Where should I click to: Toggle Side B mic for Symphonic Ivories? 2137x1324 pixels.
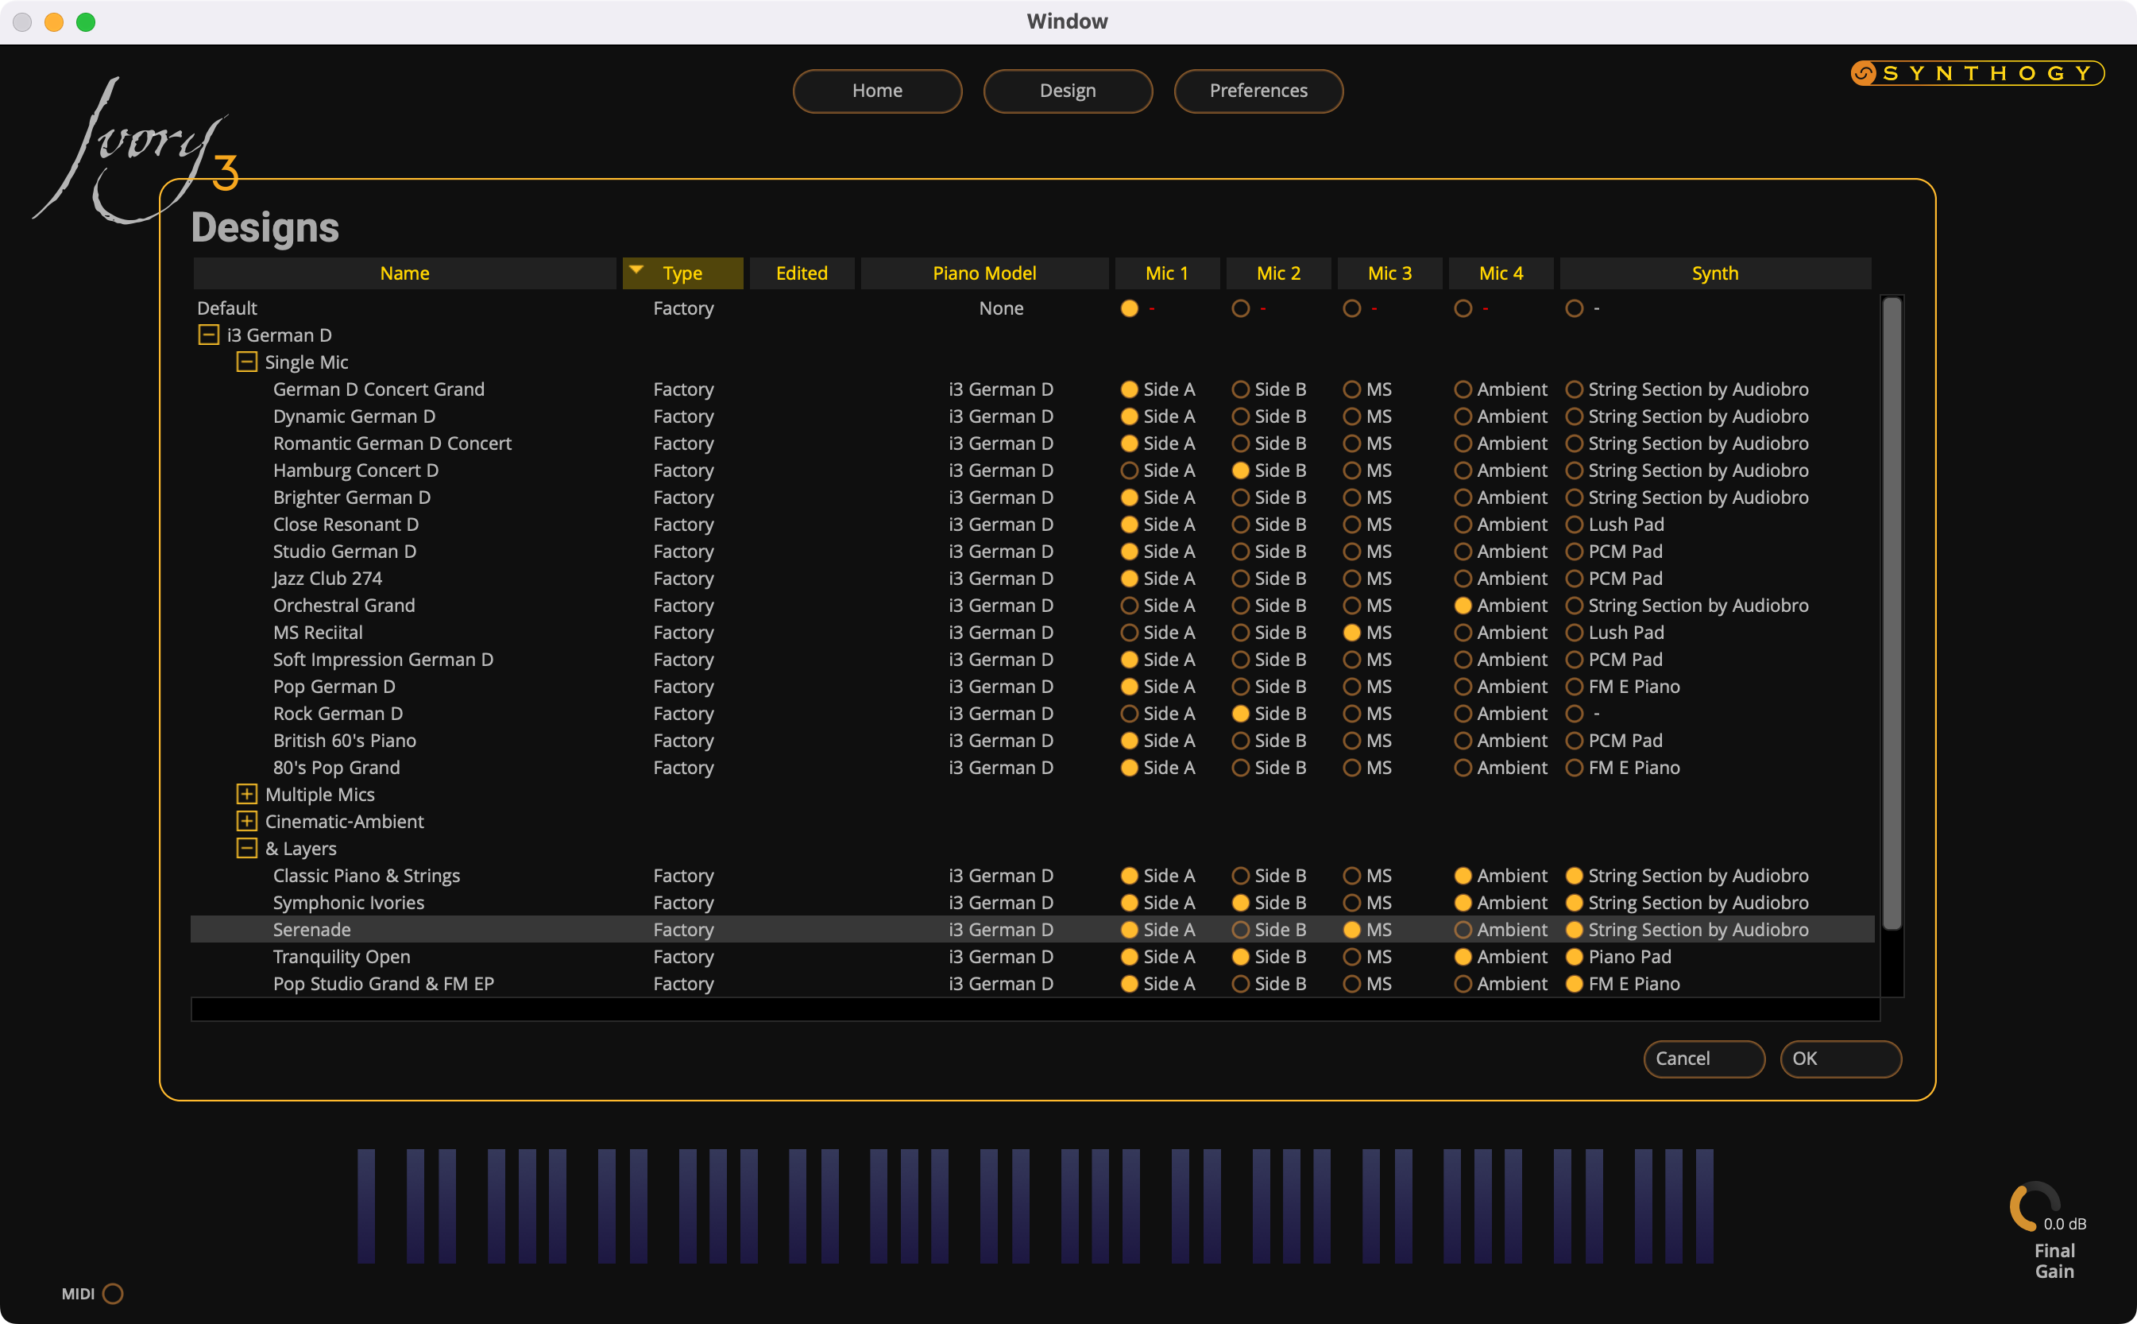(1240, 903)
